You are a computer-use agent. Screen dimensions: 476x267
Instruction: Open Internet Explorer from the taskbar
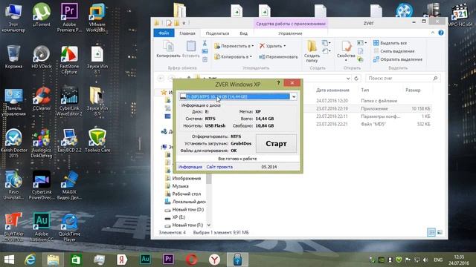point(30,260)
